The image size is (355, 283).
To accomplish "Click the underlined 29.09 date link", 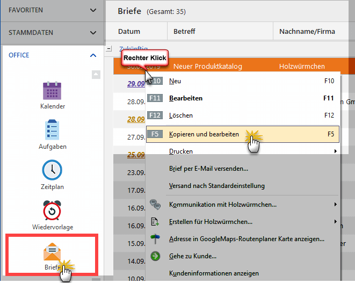I will [136, 84].
